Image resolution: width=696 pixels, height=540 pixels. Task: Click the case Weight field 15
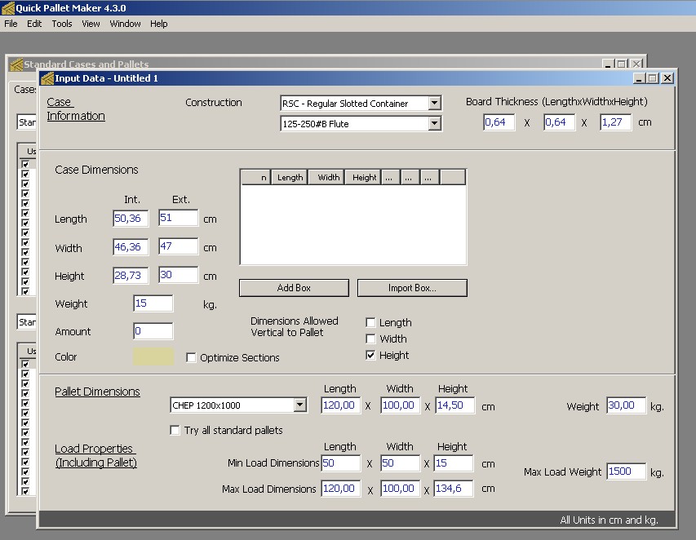153,303
